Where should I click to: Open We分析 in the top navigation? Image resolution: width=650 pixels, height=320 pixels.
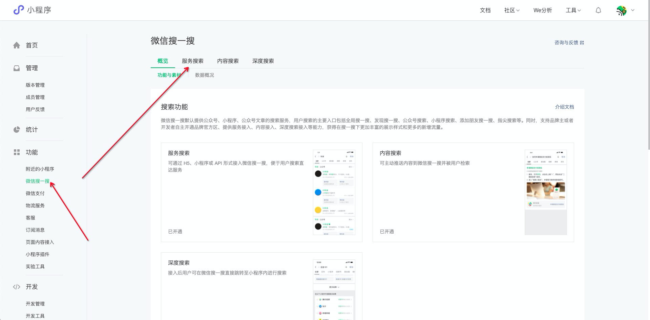pyautogui.click(x=543, y=10)
